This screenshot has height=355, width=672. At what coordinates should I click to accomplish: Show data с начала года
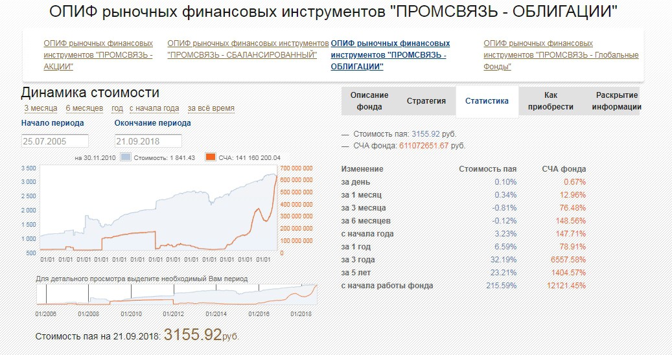(154, 108)
